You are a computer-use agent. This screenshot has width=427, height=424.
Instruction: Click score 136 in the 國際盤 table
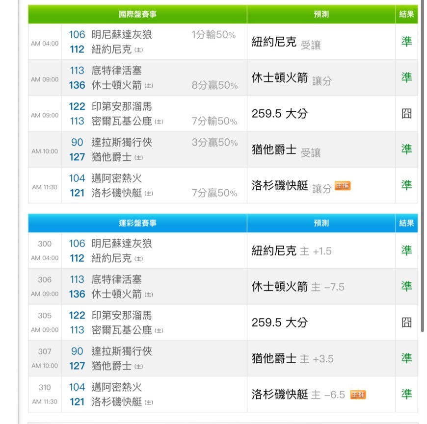coord(77,85)
